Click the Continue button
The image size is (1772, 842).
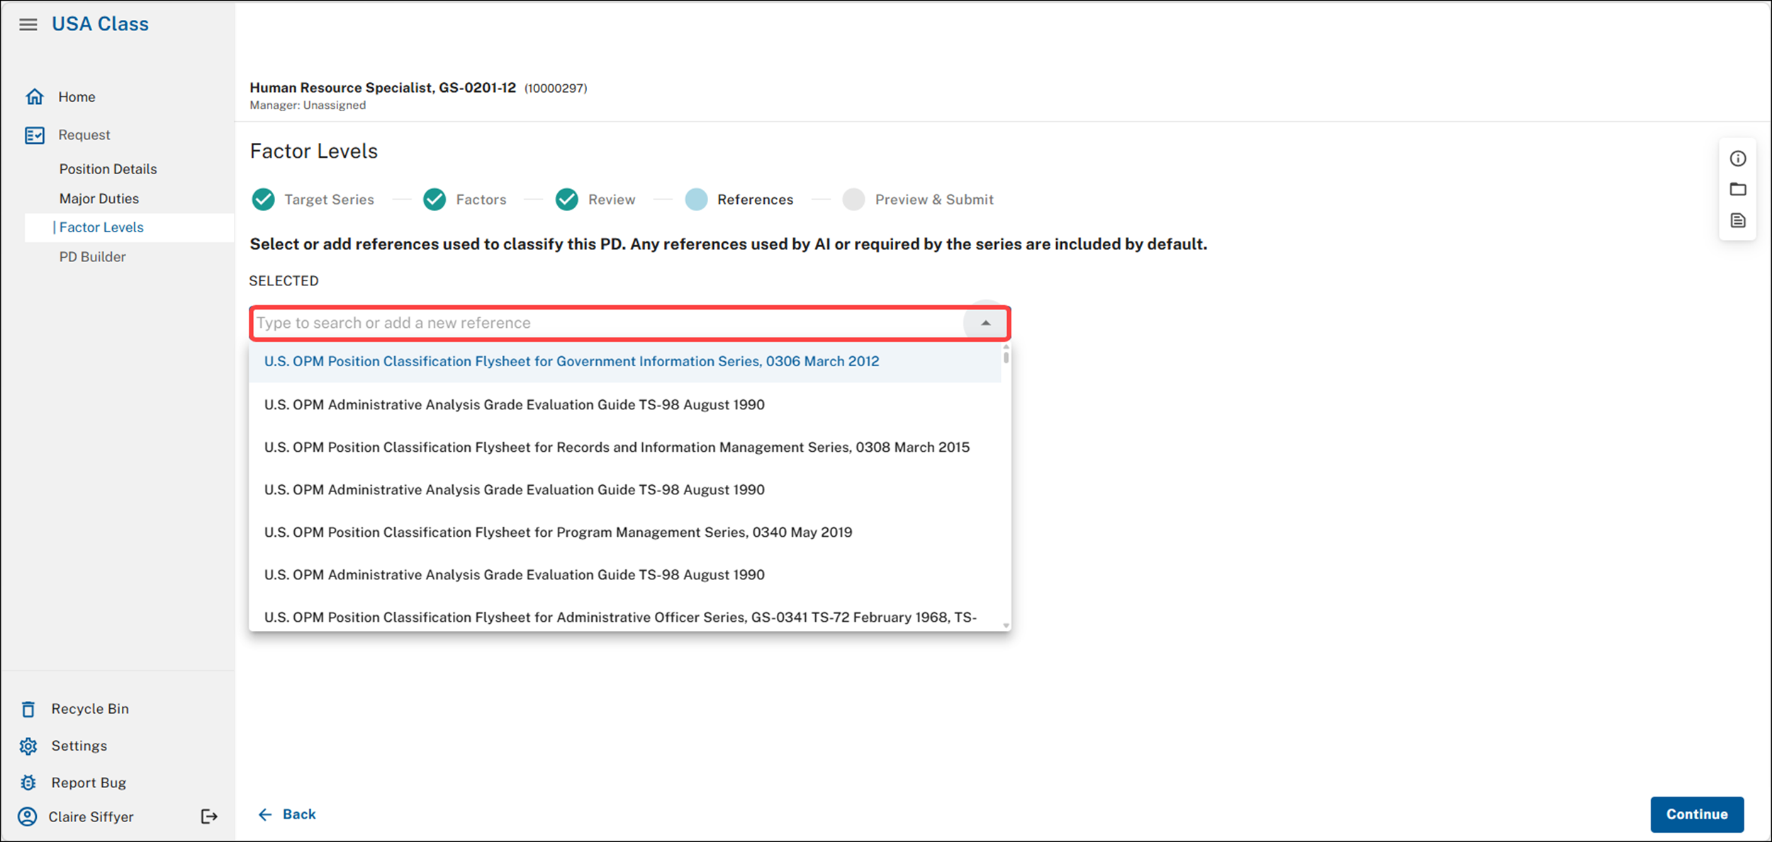(1697, 814)
